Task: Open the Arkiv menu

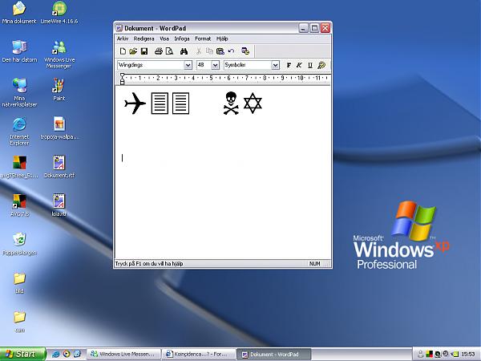Action: click(123, 39)
